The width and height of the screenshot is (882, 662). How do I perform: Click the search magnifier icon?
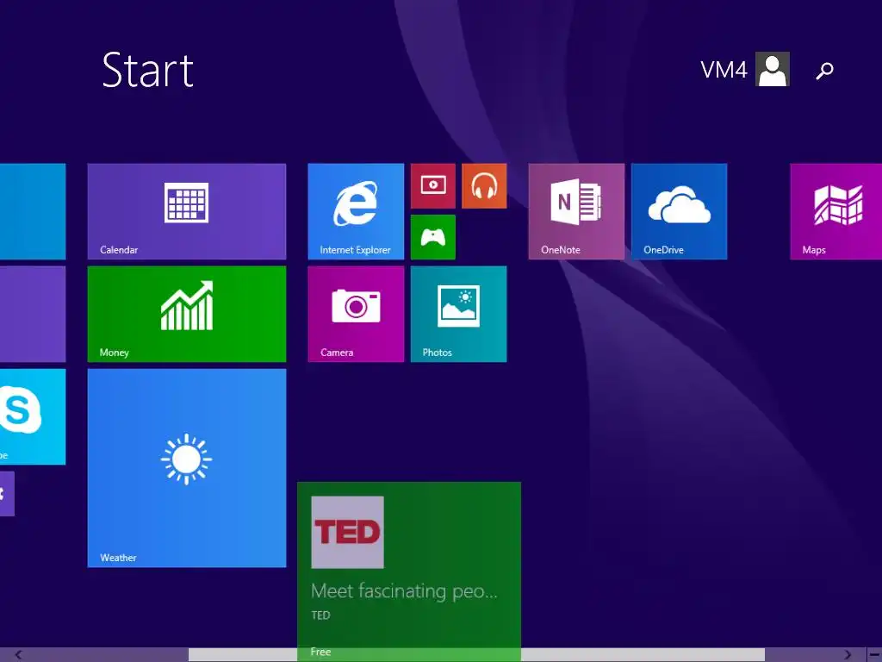(x=824, y=71)
